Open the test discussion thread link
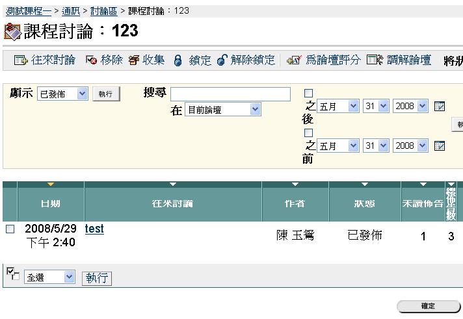This screenshot has width=463, height=319. click(94, 229)
